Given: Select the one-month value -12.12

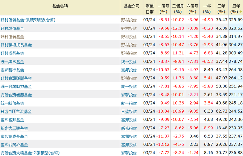Looking at the screenshot, I should pyautogui.click(x=163, y=145).
